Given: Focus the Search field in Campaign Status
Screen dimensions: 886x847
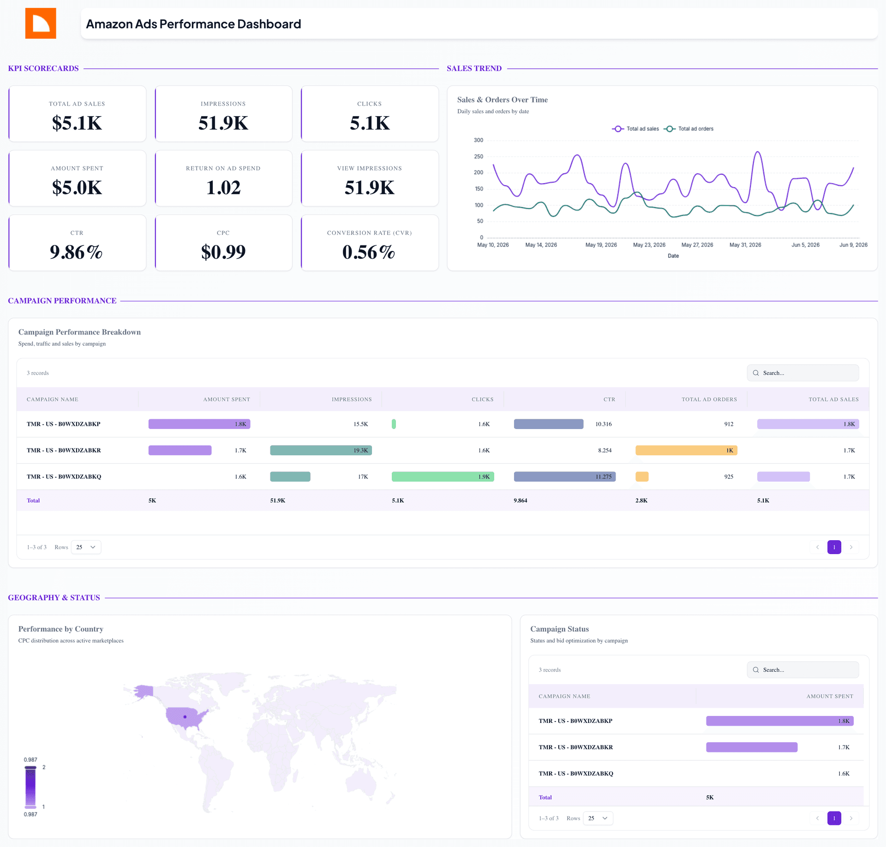Looking at the screenshot, I should (x=803, y=670).
